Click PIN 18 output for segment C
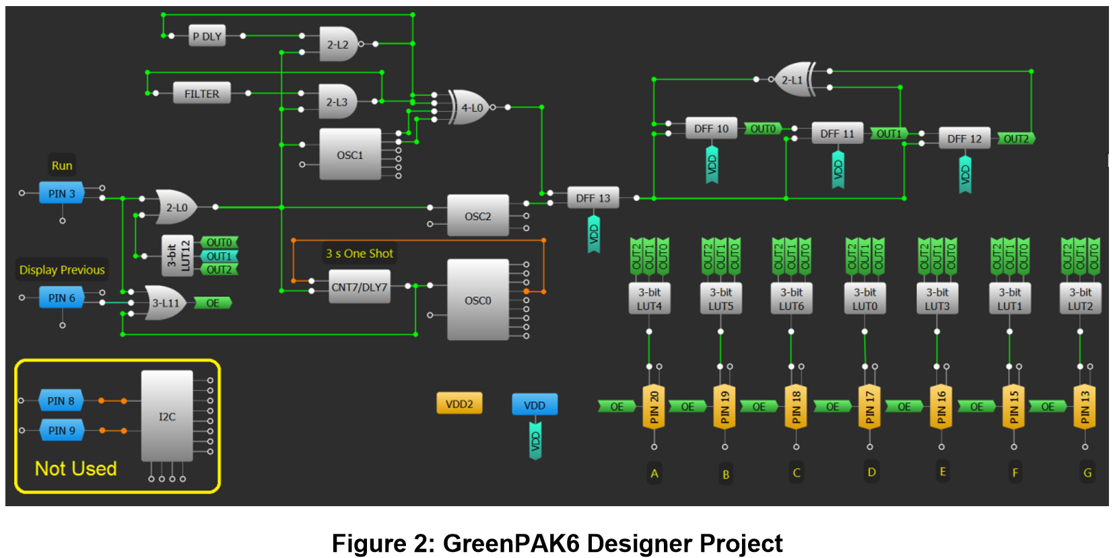 796,407
